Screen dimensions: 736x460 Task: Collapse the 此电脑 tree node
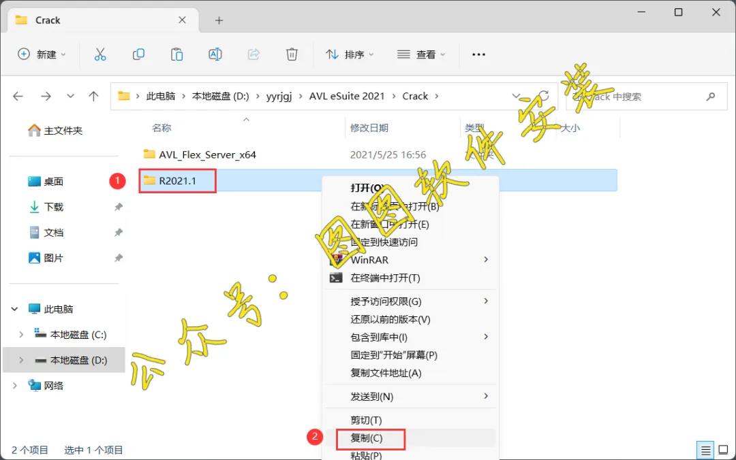[14, 309]
